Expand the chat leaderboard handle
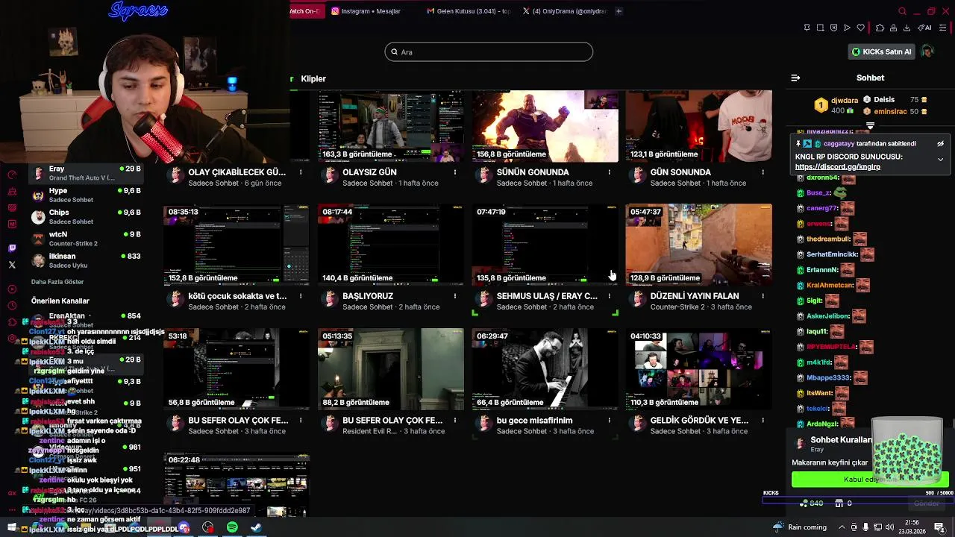This screenshot has width=955, height=537. [x=870, y=126]
